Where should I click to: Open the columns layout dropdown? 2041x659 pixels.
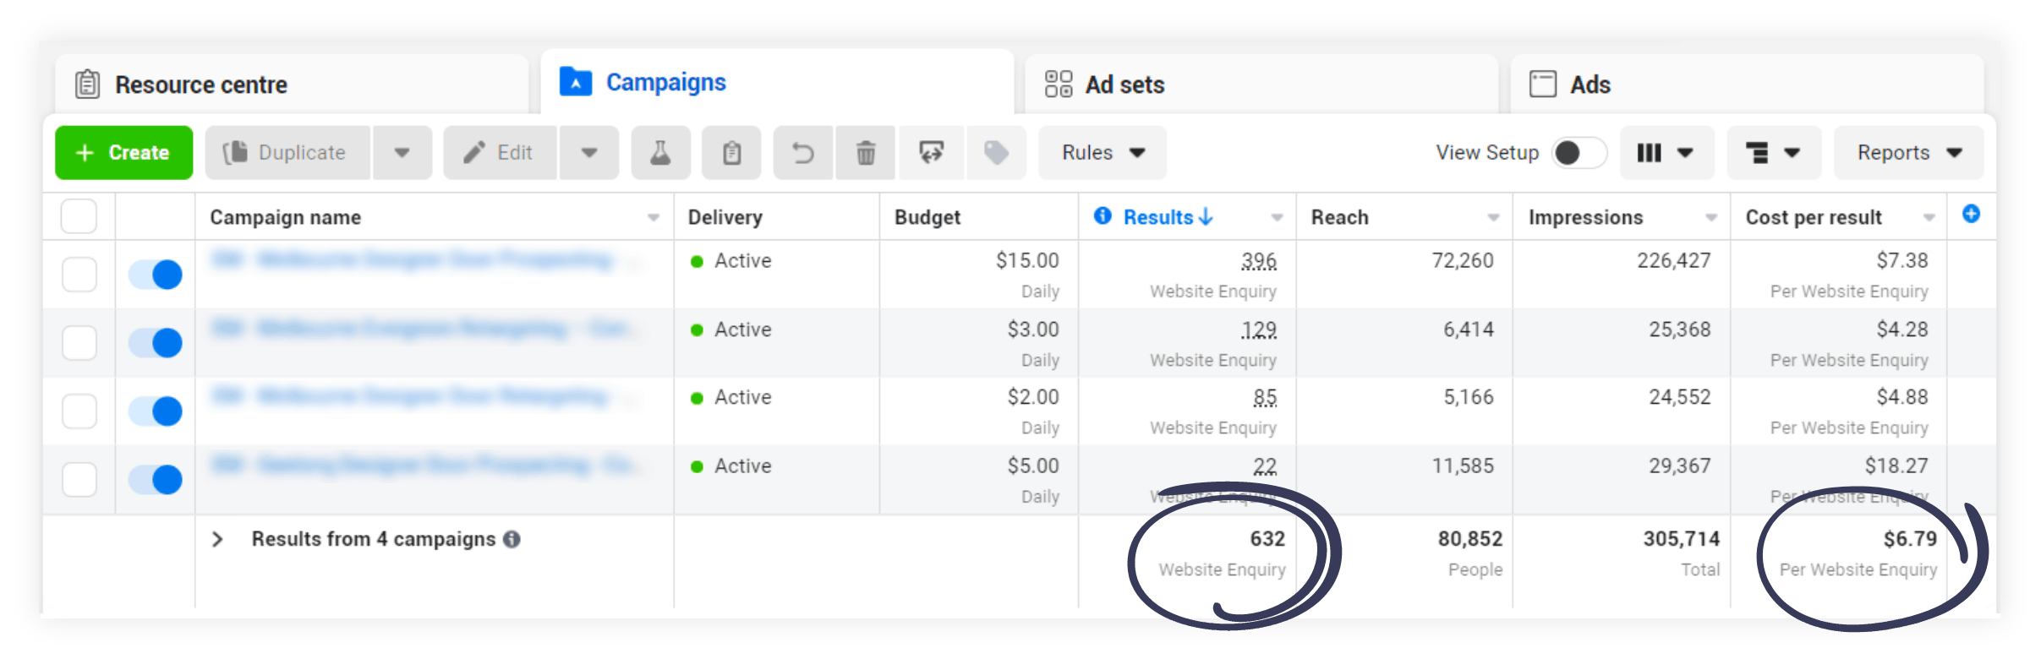1666,153
